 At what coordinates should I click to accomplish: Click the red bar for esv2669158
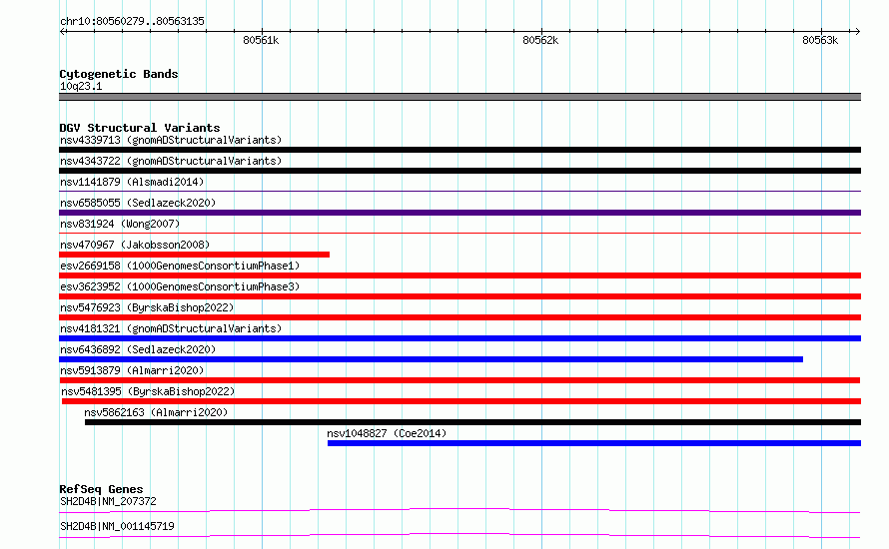[459, 275]
